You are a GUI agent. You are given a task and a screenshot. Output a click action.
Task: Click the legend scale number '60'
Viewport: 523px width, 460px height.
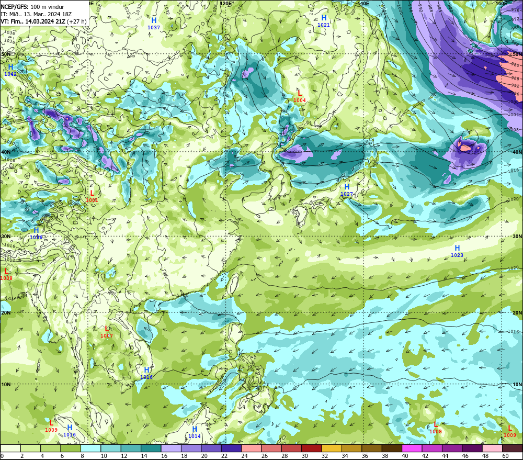pyautogui.click(x=505, y=456)
